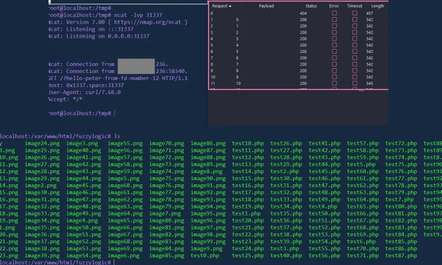This screenshot has height=265, width=442.
Task: Toggle Timeout checkbox in request 0 row (status 404)
Action: point(355,13)
